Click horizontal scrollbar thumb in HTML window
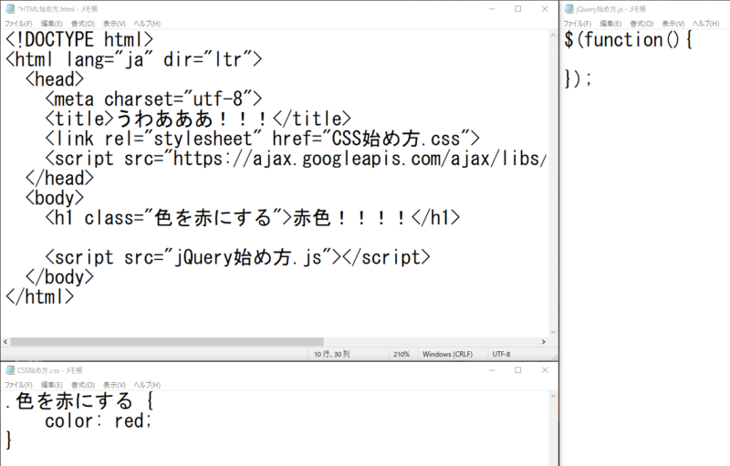Viewport: 730px width, 466px height. pyautogui.click(x=167, y=341)
